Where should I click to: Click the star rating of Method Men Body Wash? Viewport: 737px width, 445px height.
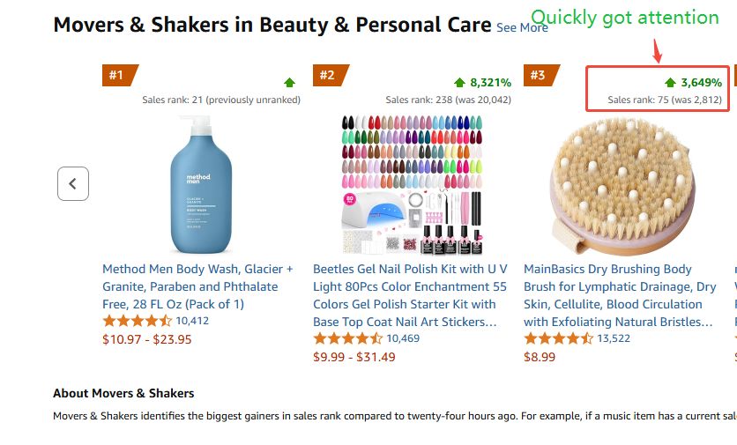[x=137, y=321]
